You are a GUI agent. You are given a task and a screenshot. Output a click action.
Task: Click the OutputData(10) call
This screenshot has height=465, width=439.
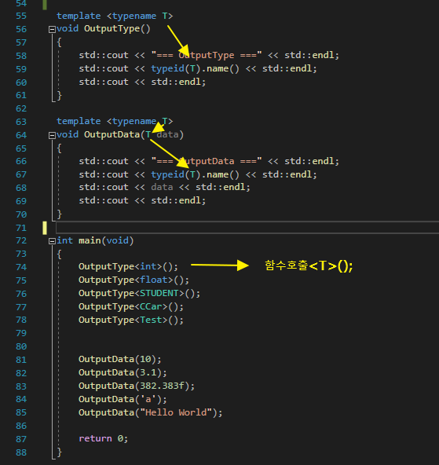click(x=119, y=360)
